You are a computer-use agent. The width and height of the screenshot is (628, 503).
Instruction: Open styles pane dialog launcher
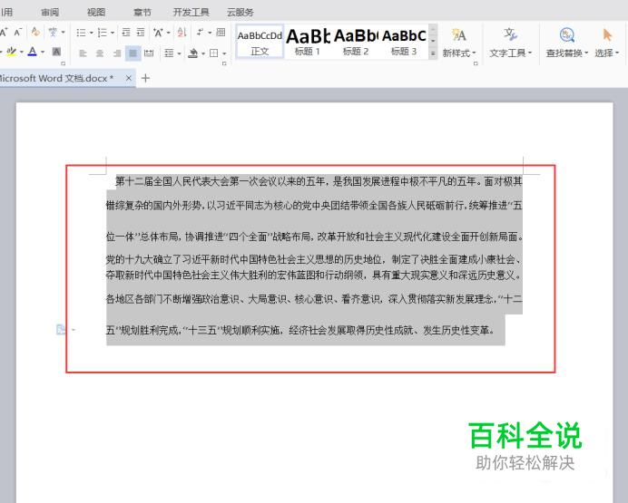476,63
